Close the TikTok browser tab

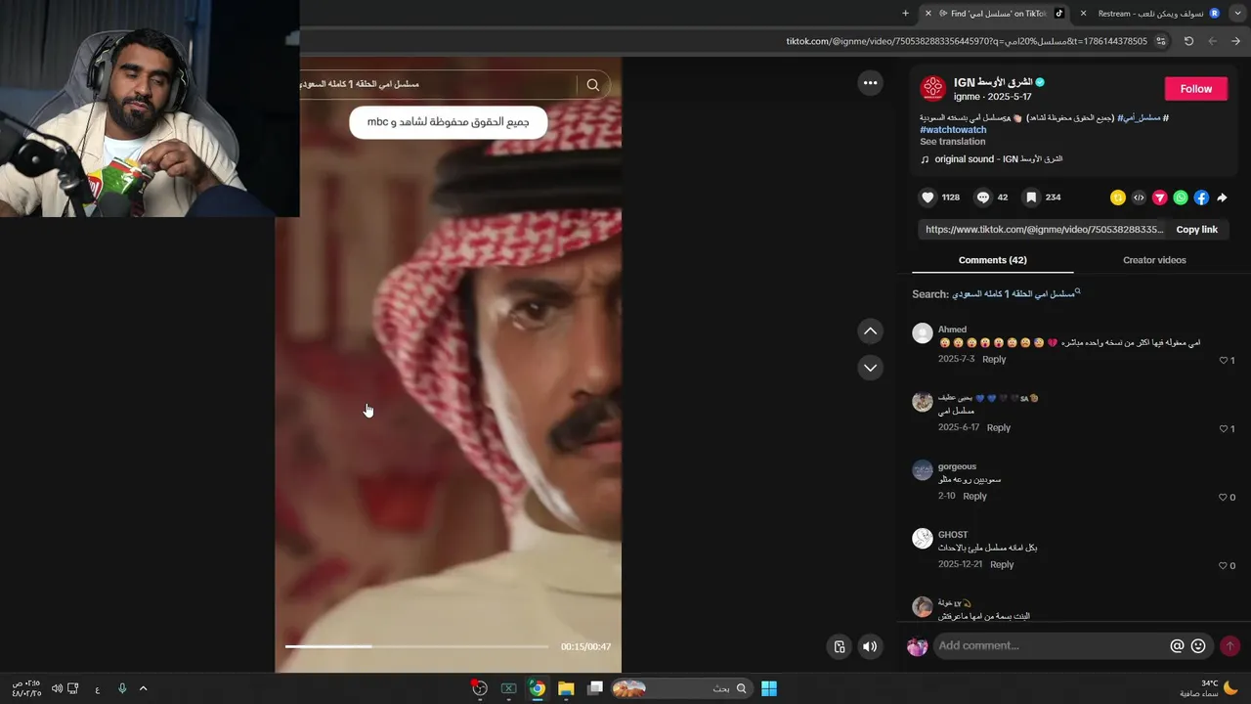[x=928, y=14]
